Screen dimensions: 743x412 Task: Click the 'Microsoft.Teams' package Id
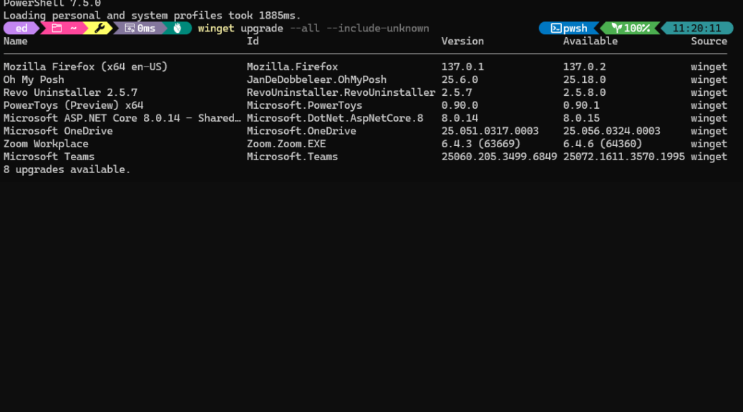(292, 156)
